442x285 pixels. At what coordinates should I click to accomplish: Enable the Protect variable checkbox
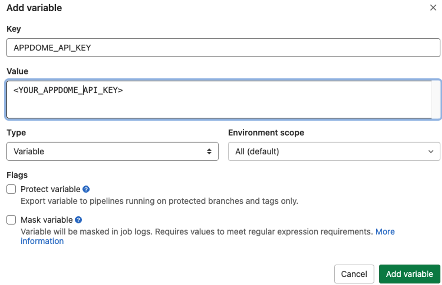pos(11,189)
